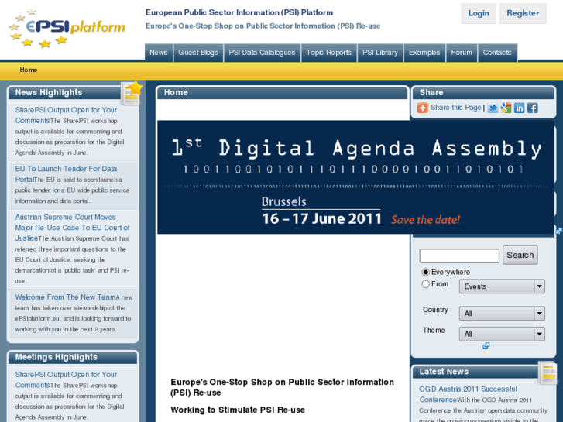This screenshot has width=563, height=422.
Task: Select the Everywhere radio button
Action: (426, 272)
